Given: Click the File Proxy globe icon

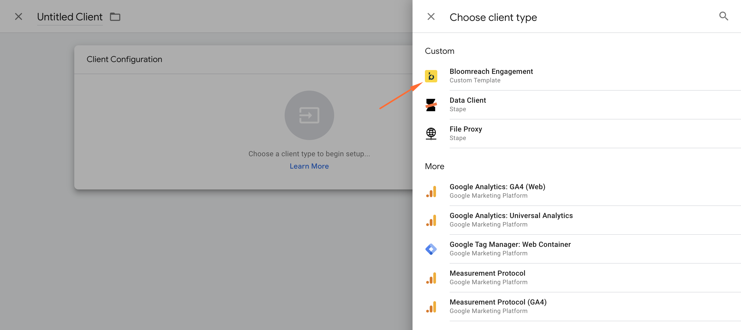Looking at the screenshot, I should click(x=431, y=134).
